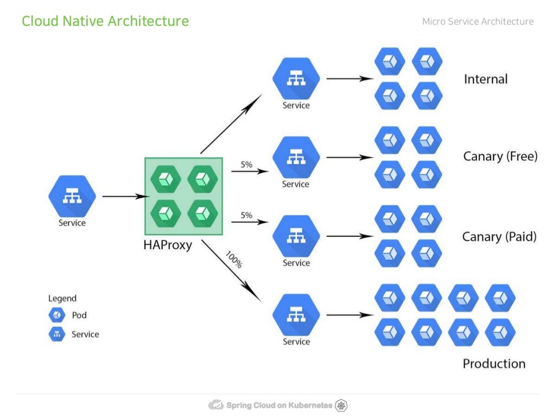
Task: Select the Spring cloud logo in footer
Action: click(216, 405)
